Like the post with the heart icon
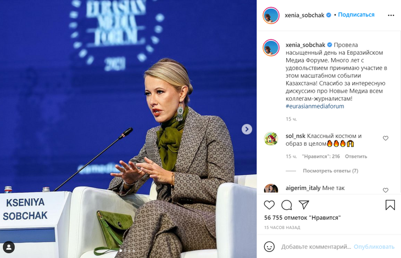Image resolution: width=401 pixels, height=258 pixels. 269,205
